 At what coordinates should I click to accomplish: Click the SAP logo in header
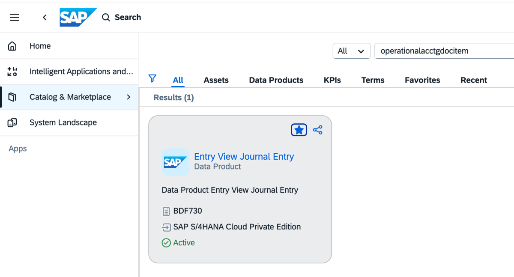tap(78, 18)
